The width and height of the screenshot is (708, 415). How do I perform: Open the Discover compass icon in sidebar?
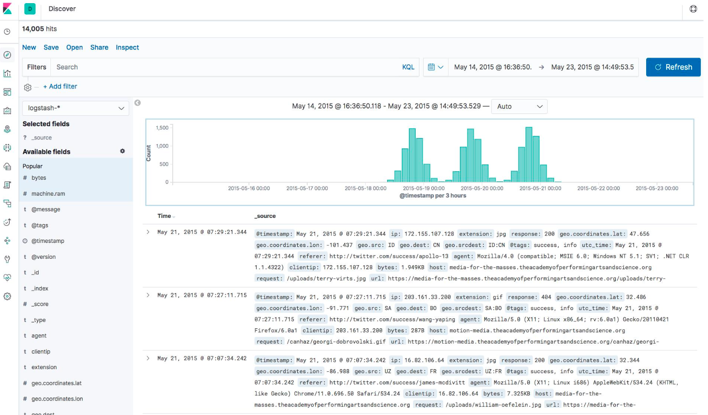pos(7,55)
